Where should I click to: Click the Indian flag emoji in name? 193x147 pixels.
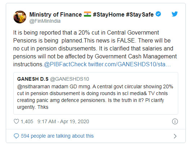tap(87, 14)
